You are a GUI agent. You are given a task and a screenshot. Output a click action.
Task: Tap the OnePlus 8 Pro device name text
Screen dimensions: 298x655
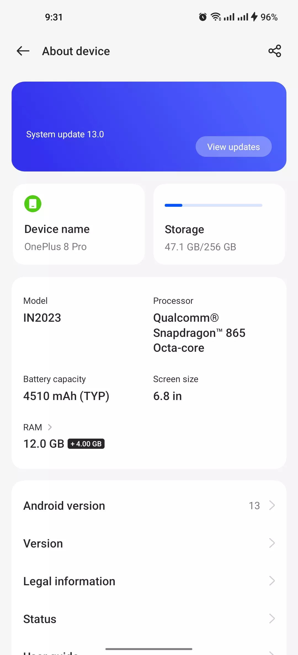coord(55,246)
